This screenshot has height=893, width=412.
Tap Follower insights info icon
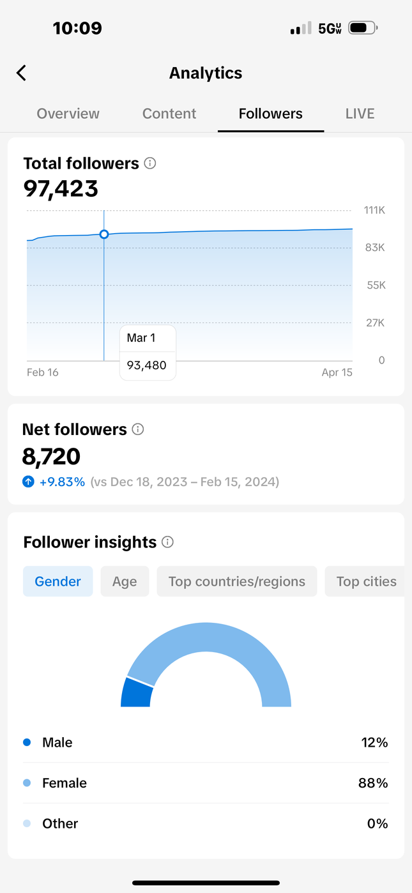tap(168, 542)
